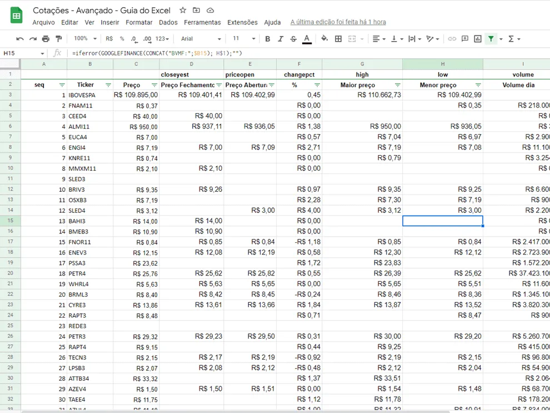The width and height of the screenshot is (550, 413).
Task: Insert comment icon
Action: pos(465,38)
